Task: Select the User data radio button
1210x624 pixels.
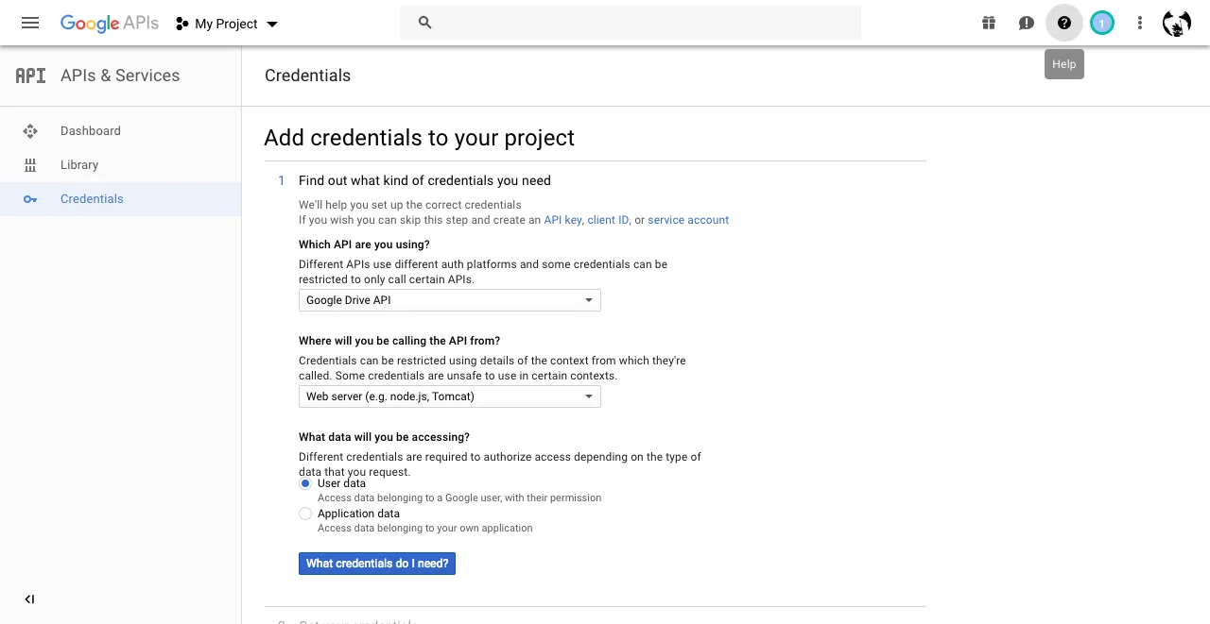Action: (x=305, y=483)
